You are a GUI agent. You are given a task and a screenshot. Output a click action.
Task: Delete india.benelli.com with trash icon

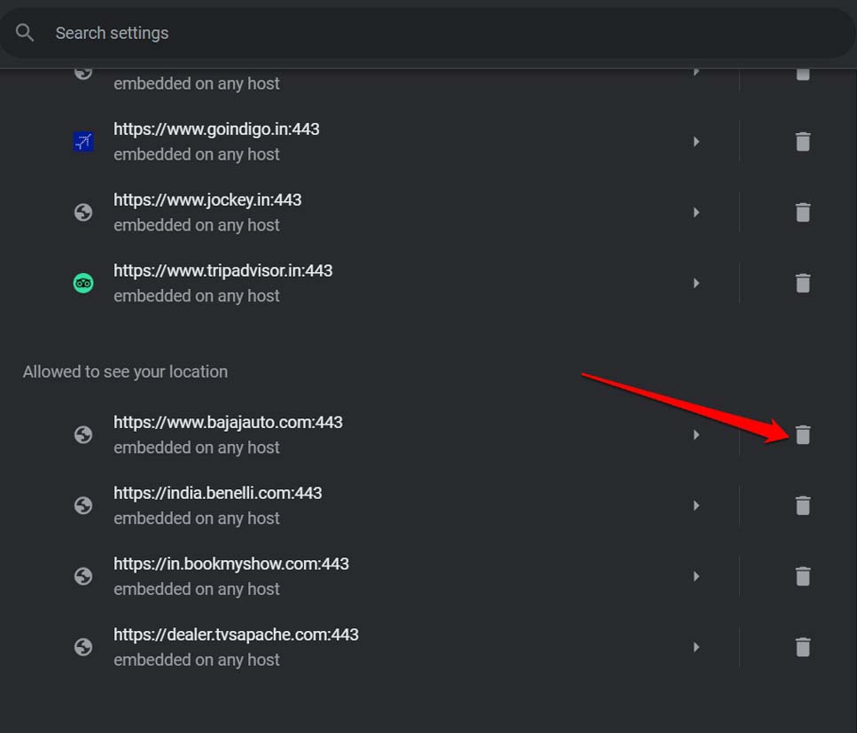(802, 505)
